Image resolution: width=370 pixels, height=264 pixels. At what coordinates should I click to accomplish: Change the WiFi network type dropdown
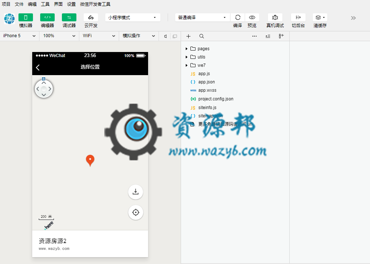coord(99,36)
